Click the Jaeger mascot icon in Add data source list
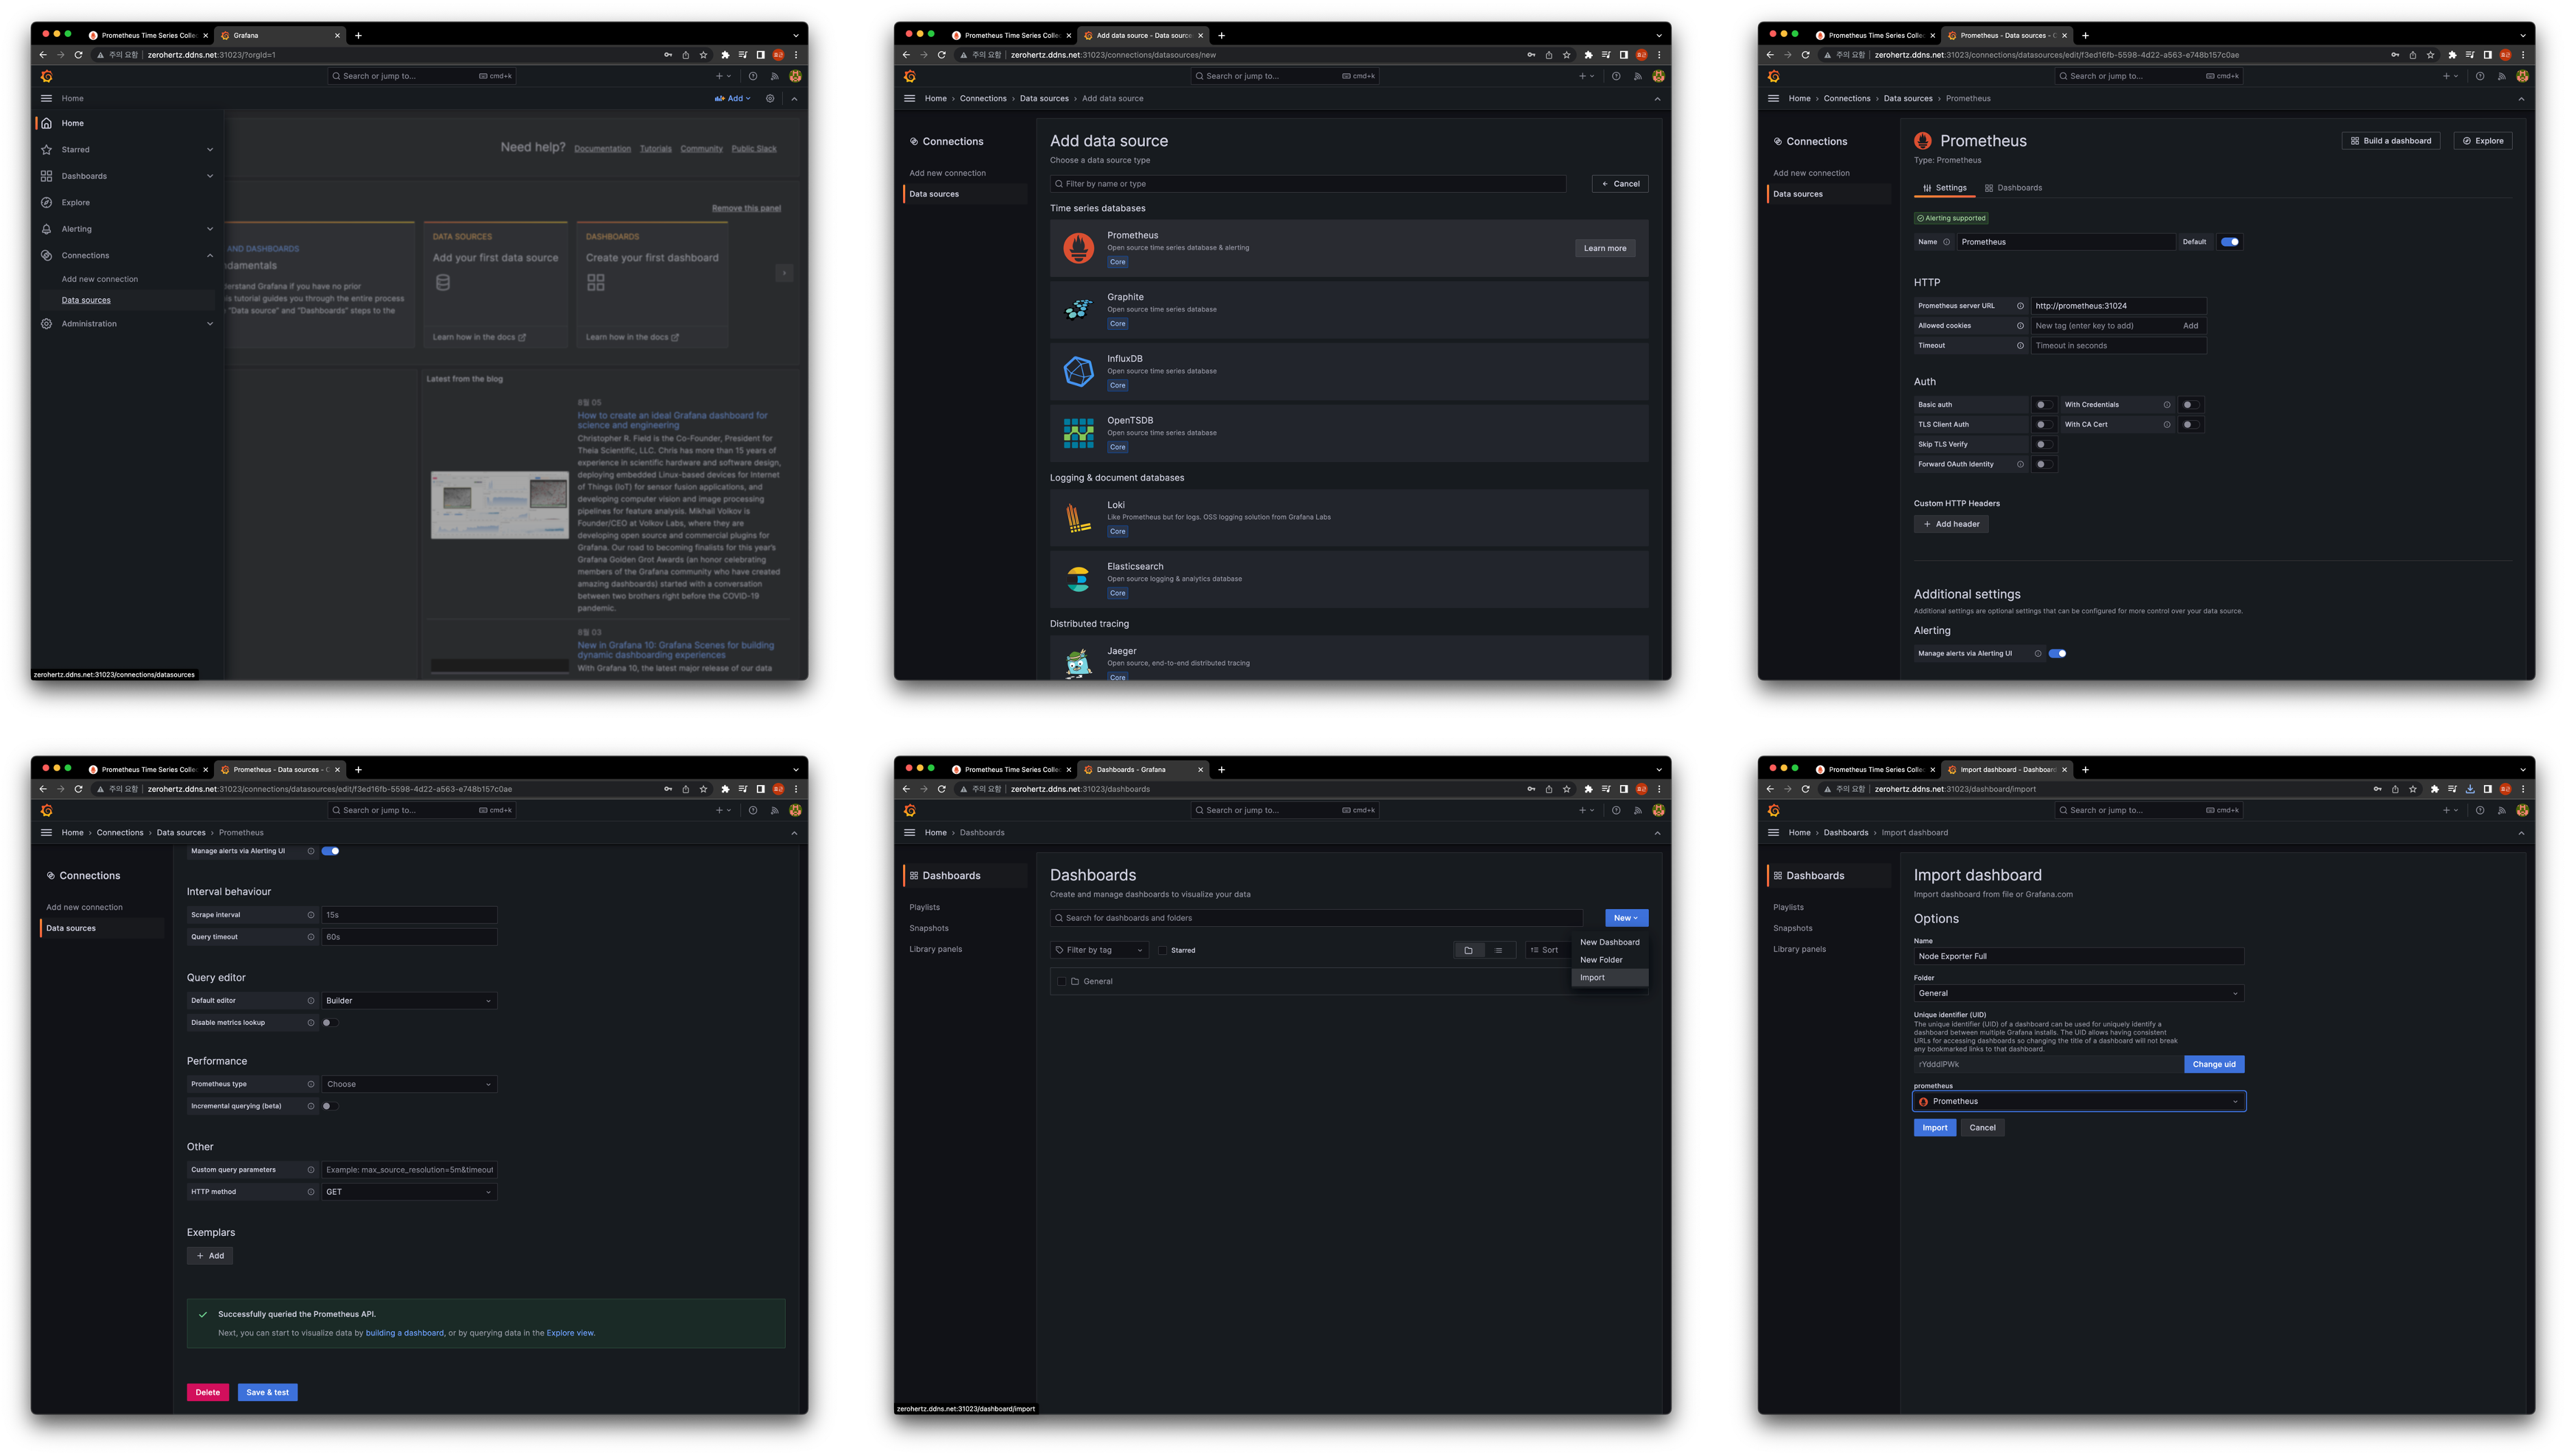2567x1456 pixels. (1078, 663)
